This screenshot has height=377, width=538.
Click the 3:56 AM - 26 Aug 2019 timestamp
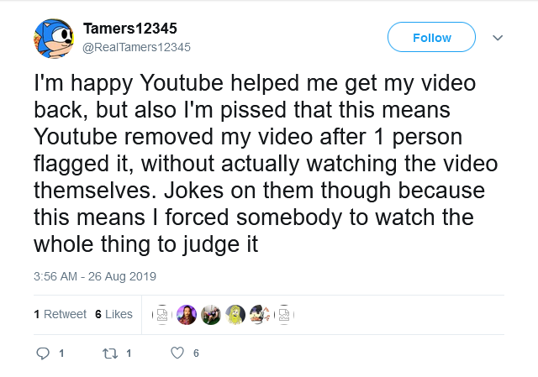coord(95,276)
